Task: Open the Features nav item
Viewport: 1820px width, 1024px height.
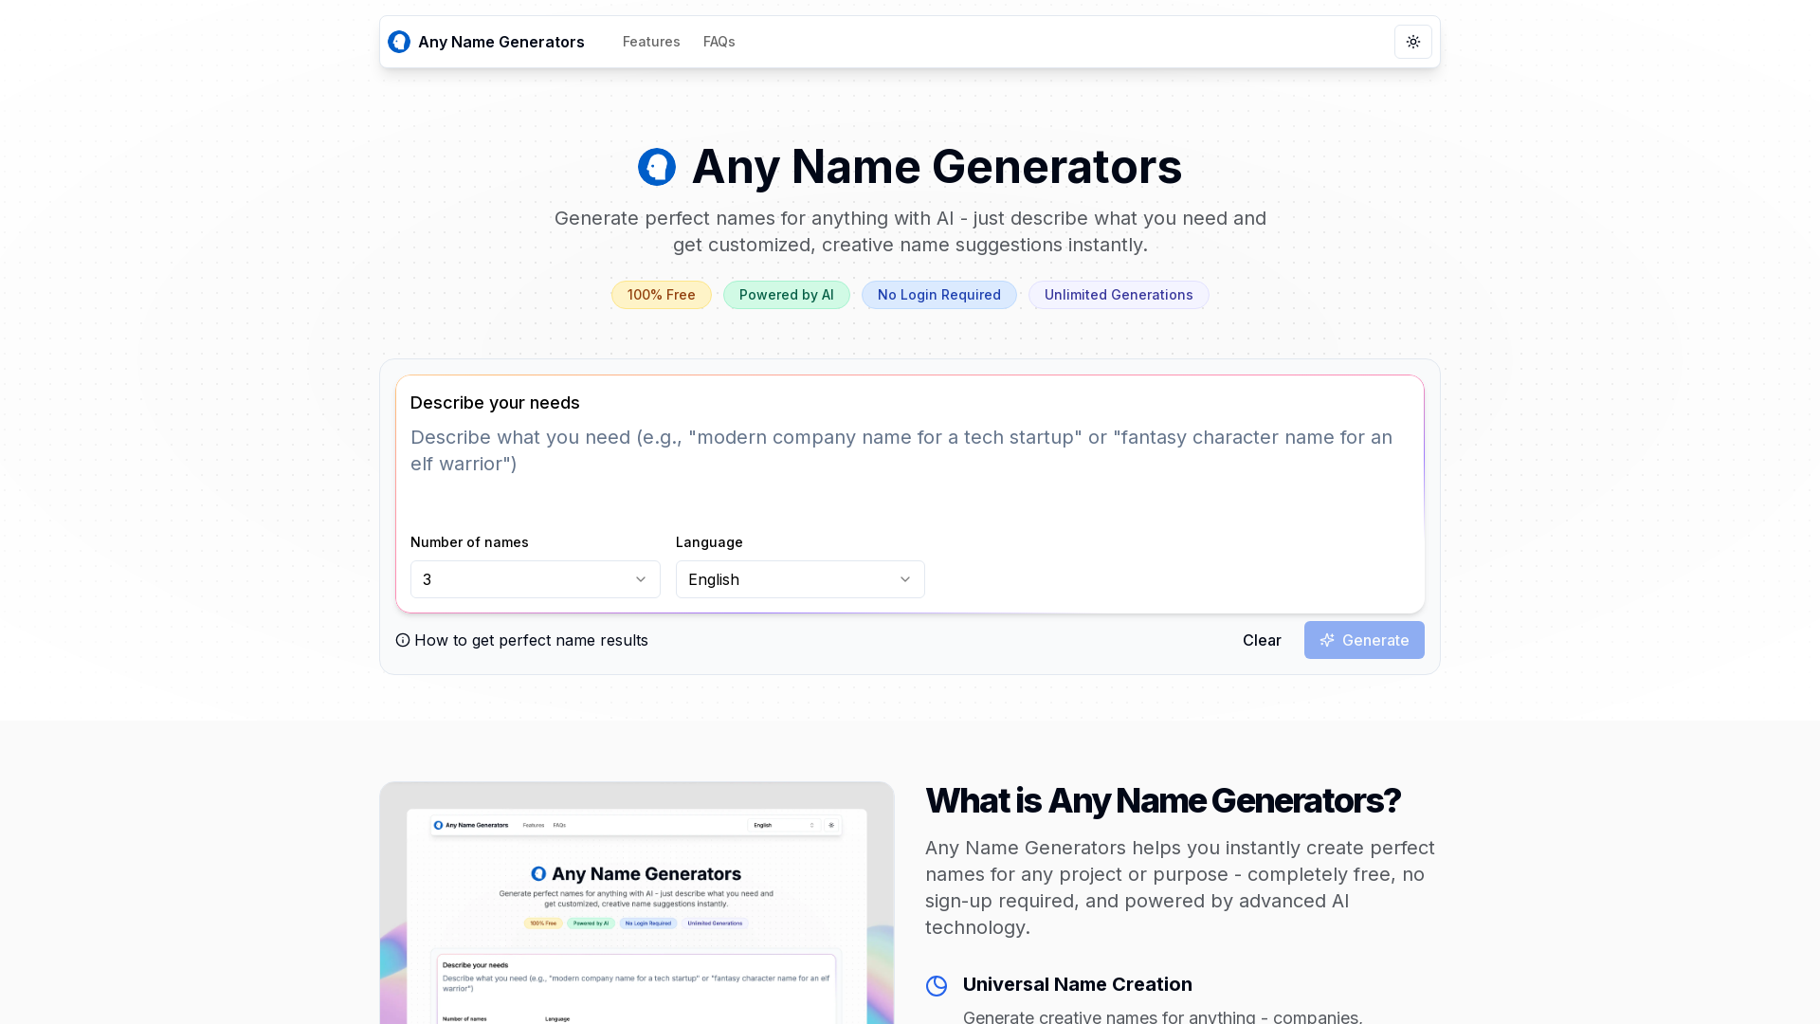Action: 651,42
